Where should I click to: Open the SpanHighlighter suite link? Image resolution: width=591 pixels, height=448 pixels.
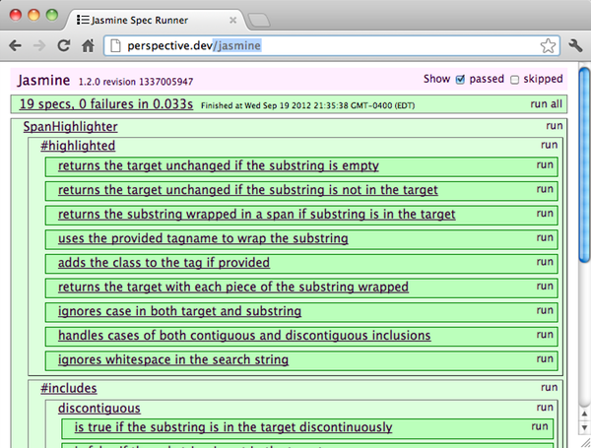pos(71,127)
